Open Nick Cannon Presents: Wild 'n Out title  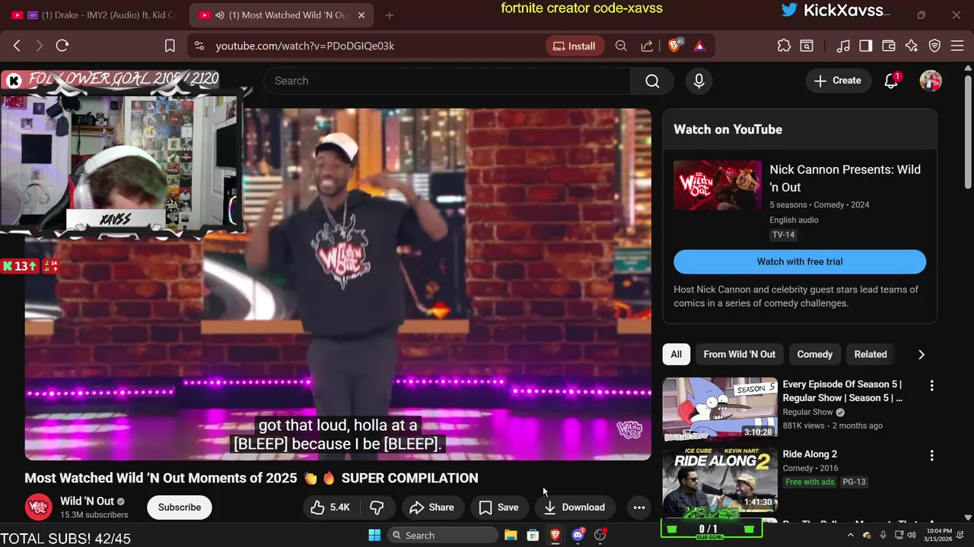(x=845, y=178)
